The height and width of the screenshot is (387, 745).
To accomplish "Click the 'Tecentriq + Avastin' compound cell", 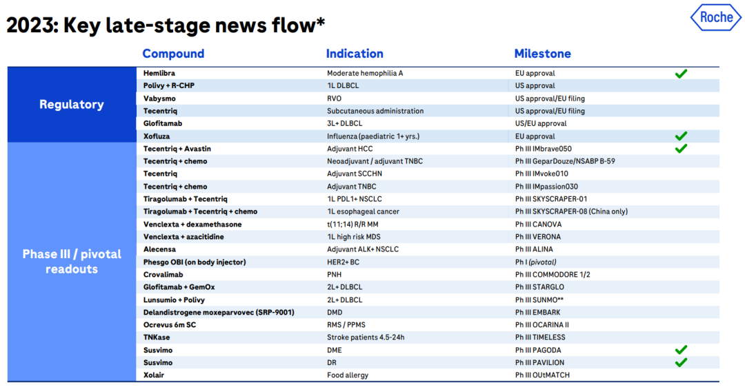I will click(177, 149).
